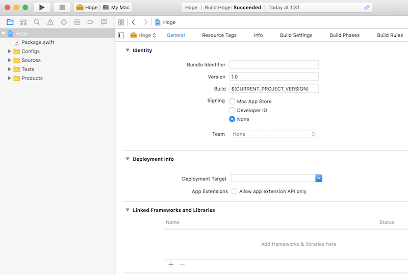Viewport: 408px width, 275px height.
Task: Go forward in editor history
Action: 146,22
